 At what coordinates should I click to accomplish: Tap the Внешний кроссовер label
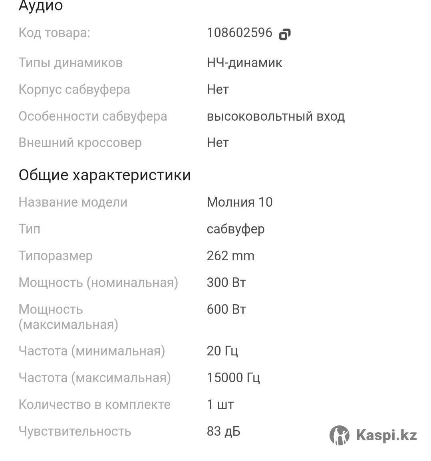tap(80, 143)
